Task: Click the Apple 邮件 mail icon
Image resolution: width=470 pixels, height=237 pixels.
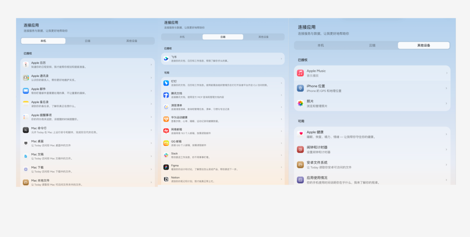Action: click(26, 91)
